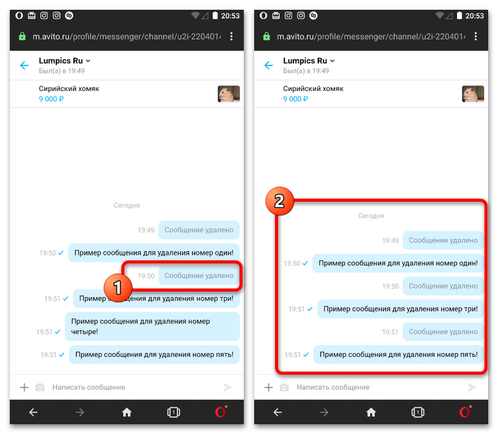Tap Shazam notification icon in right phone status bar
Viewport: 498px width, 434px height.
[313, 15]
